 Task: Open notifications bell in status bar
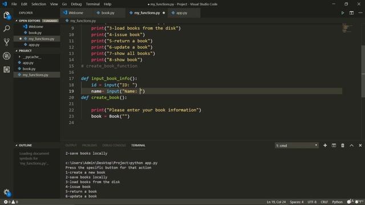coord(357,202)
